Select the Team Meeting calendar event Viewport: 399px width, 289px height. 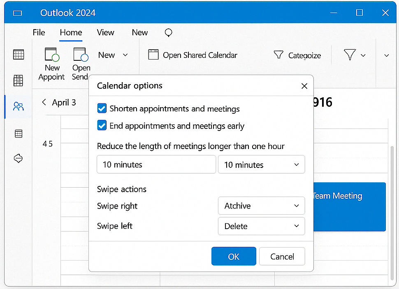click(x=350, y=207)
